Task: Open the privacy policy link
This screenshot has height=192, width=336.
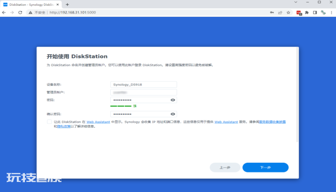Action: [64, 126]
